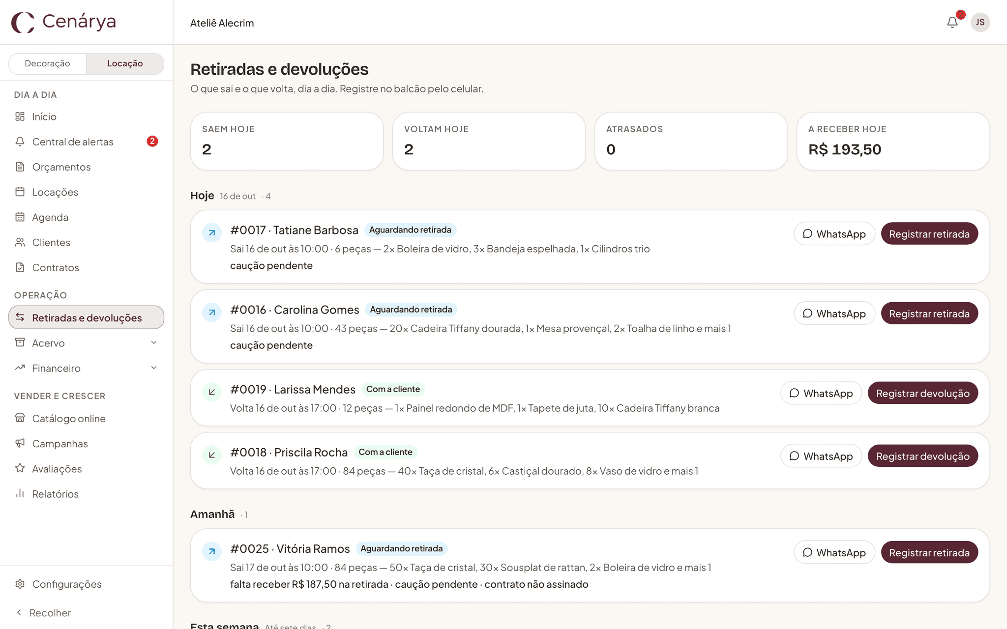Open rental #0025 · Vitória Ramos title
Viewport: 1007px width, 629px height.
(290, 548)
